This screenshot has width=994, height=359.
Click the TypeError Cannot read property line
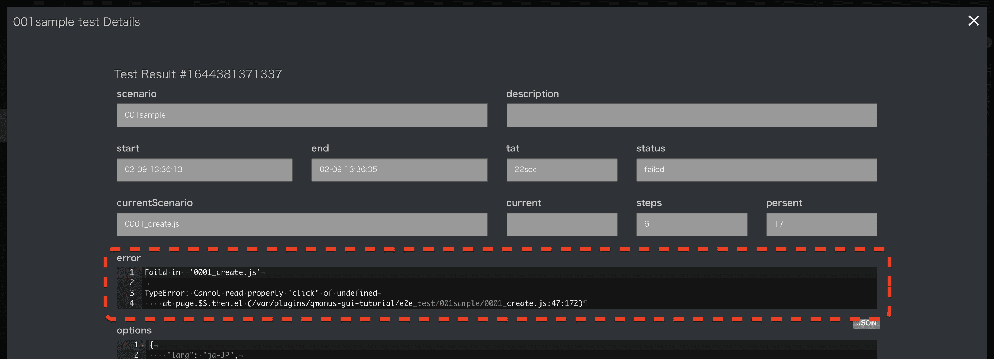tap(261, 293)
